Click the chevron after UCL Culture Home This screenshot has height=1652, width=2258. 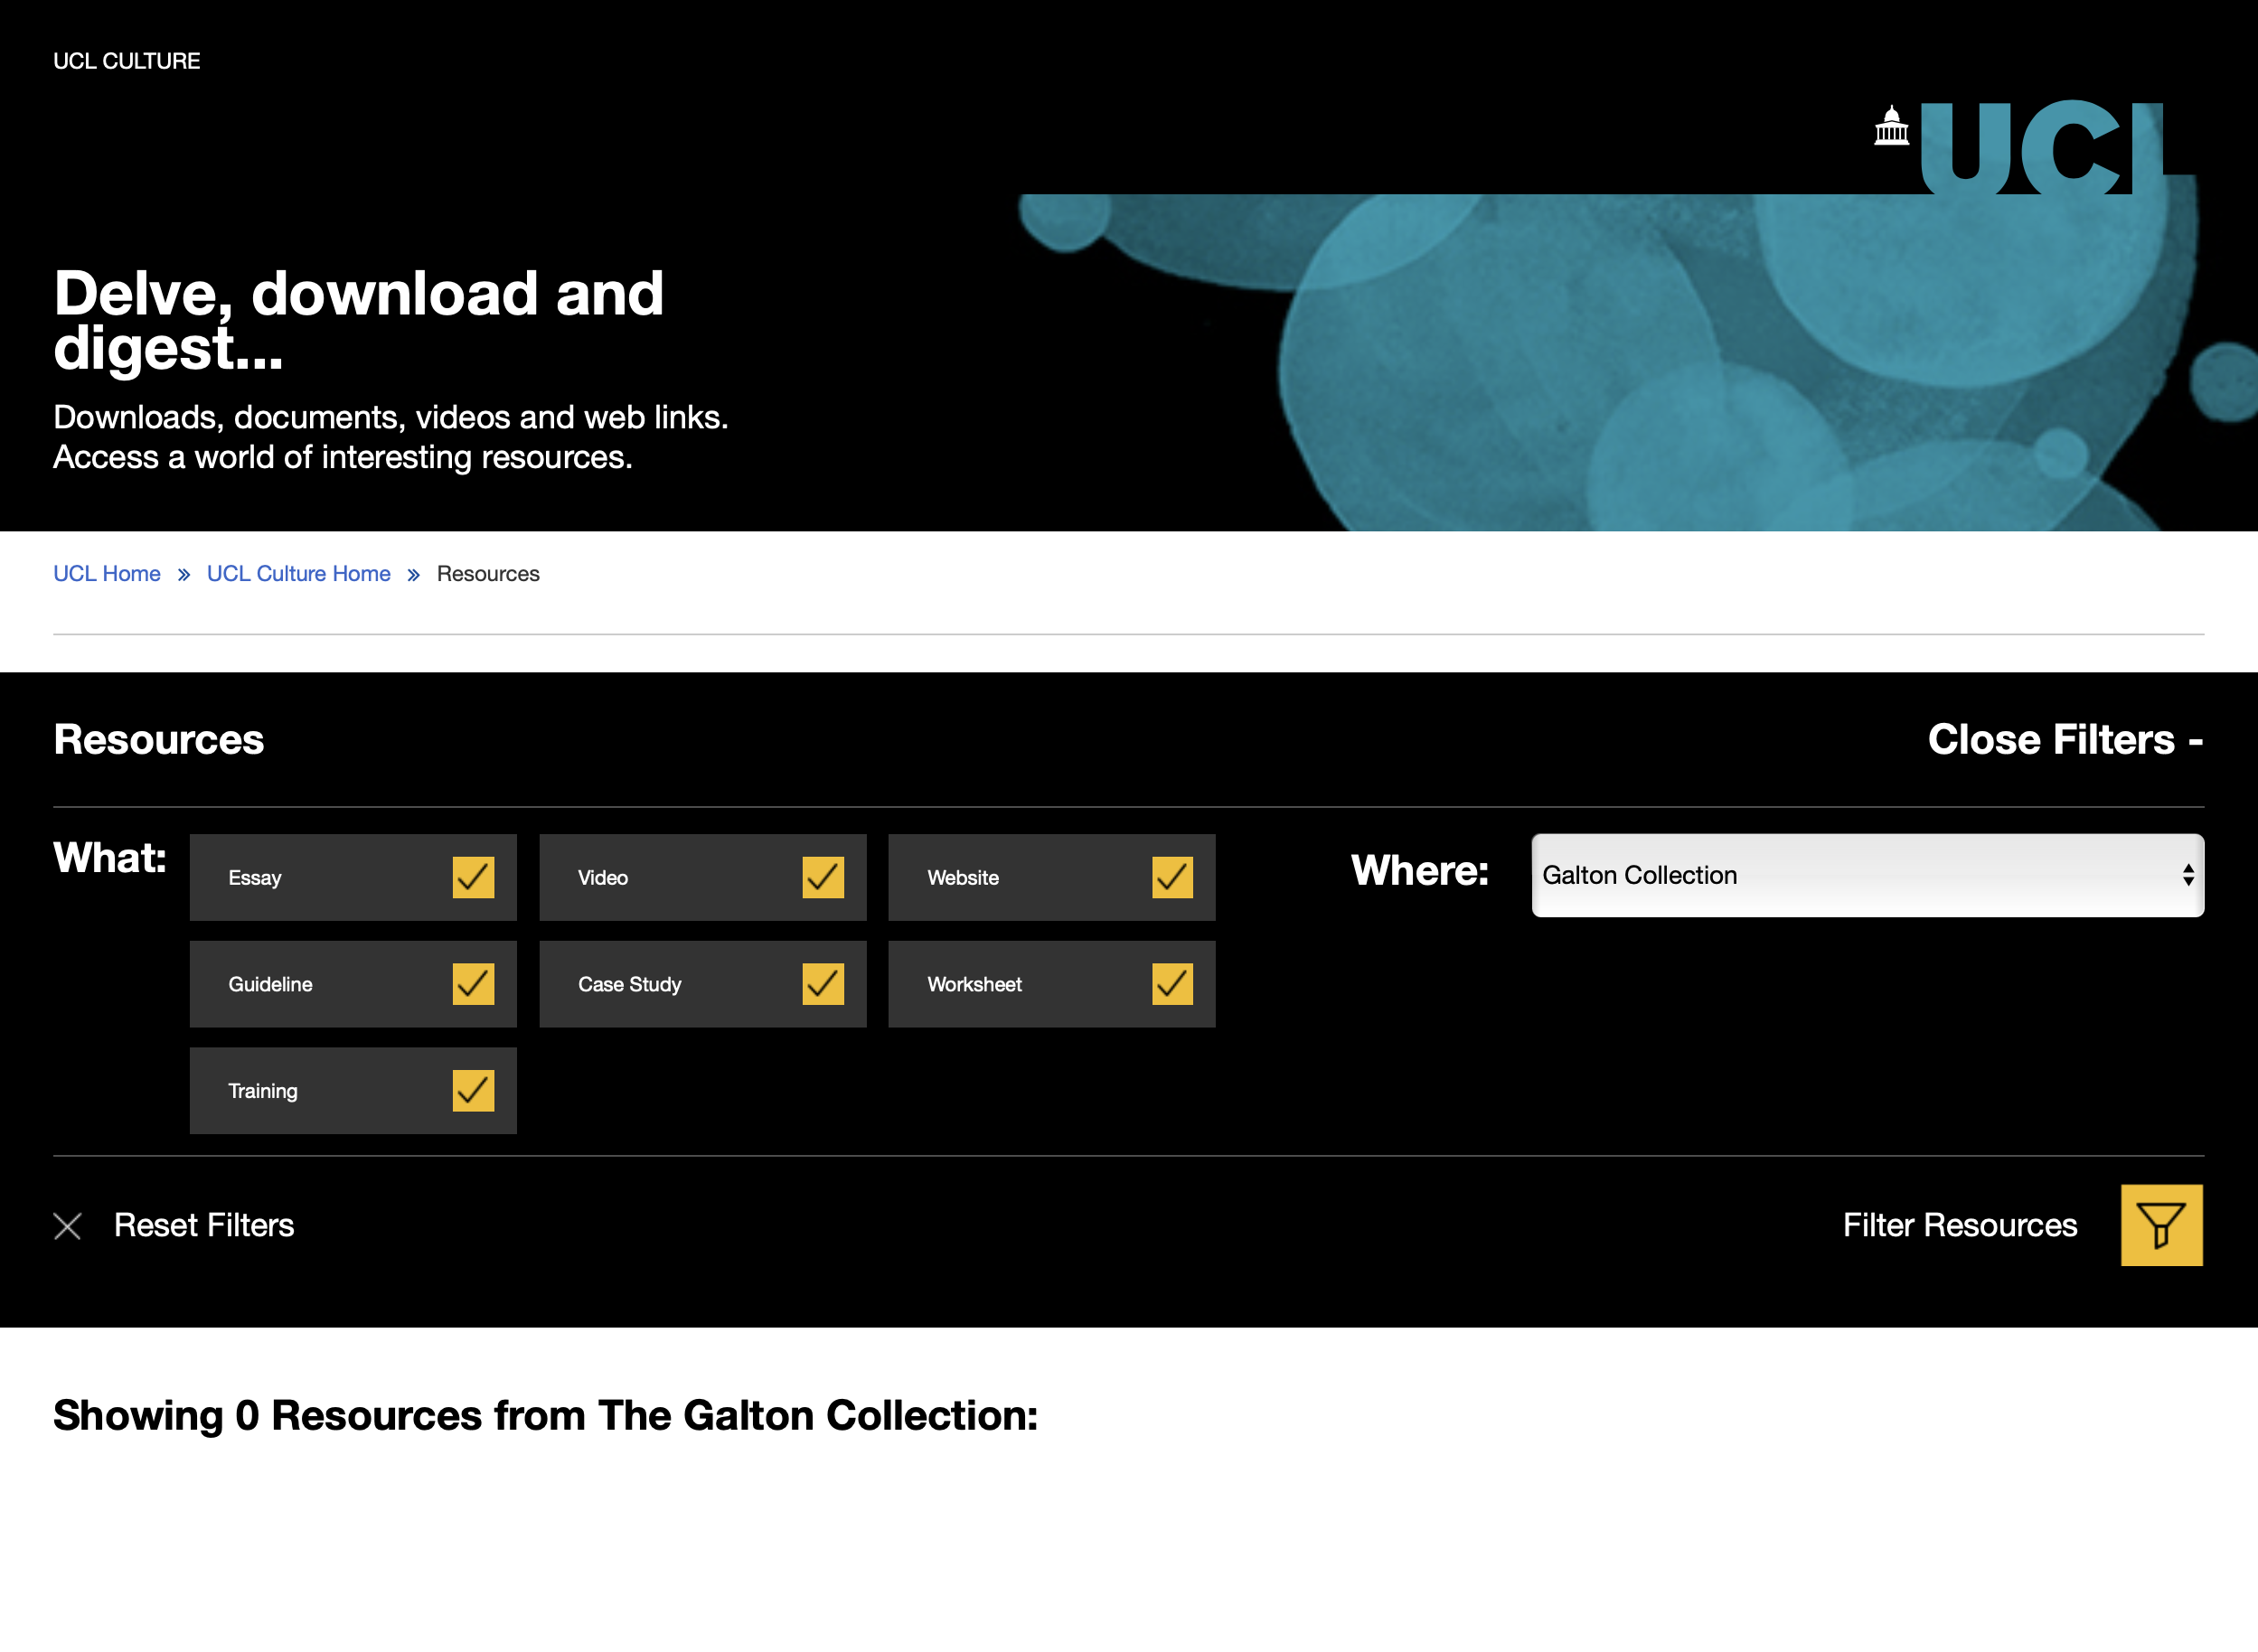click(414, 575)
